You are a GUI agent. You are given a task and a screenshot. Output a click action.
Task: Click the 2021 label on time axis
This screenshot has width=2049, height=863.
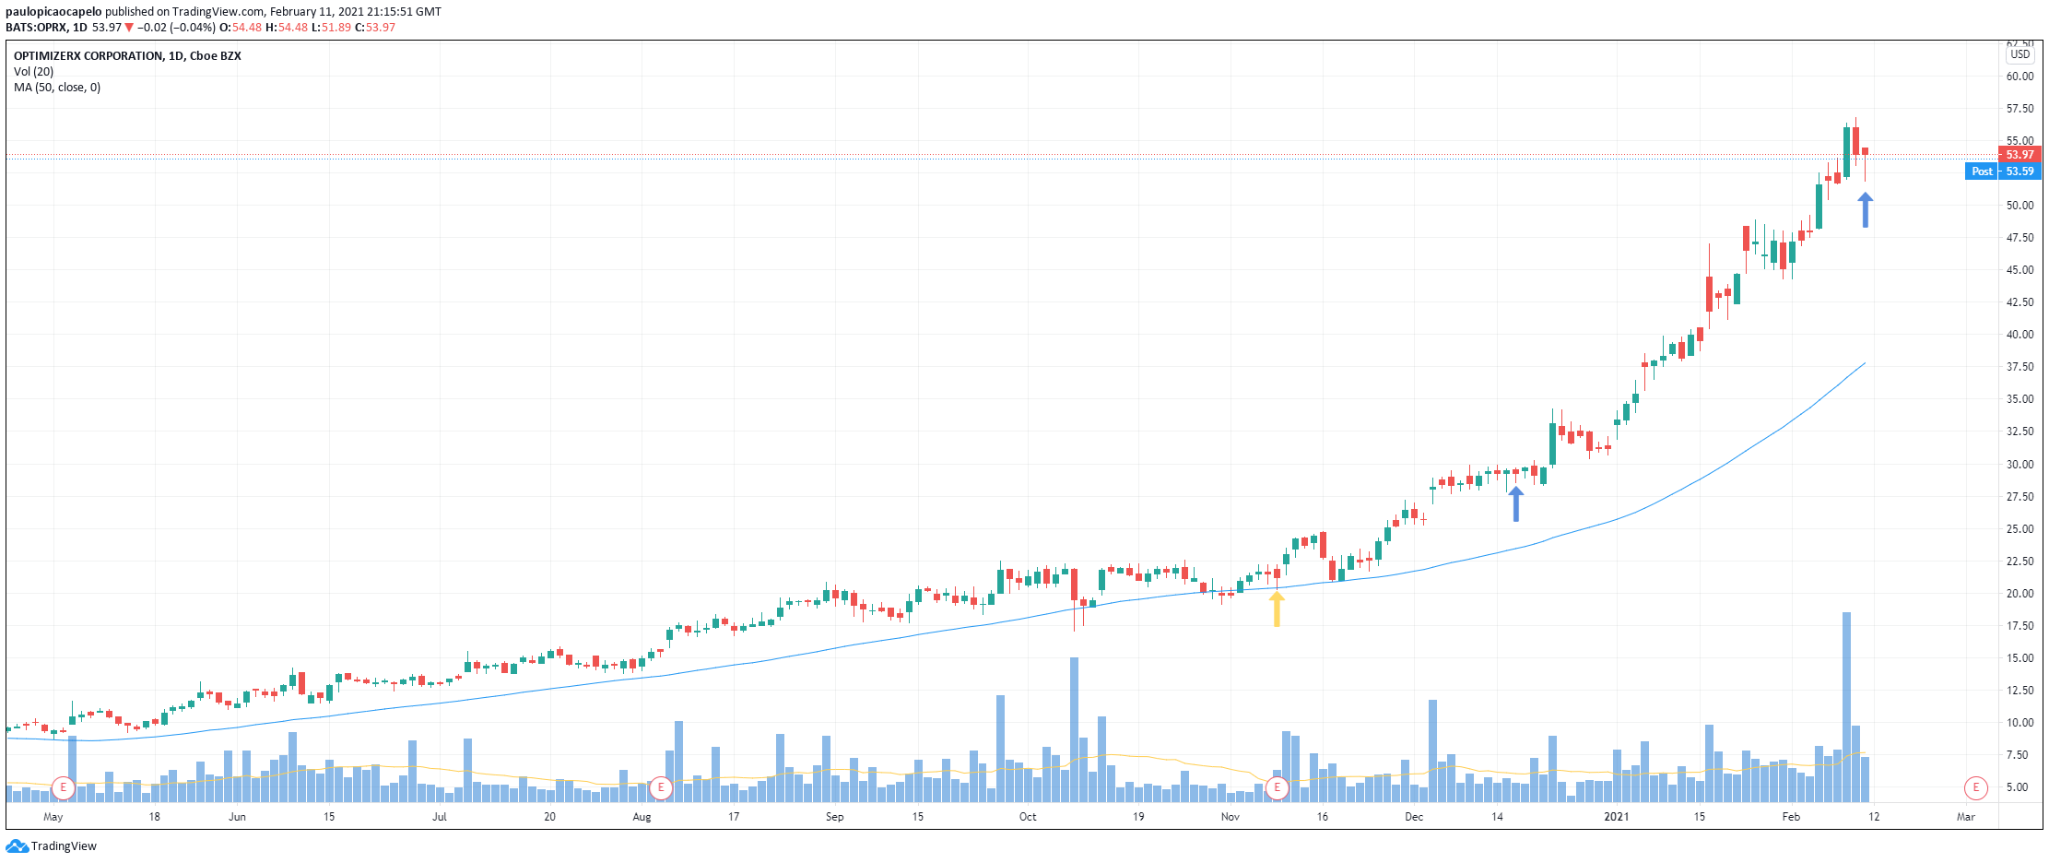tap(1617, 817)
